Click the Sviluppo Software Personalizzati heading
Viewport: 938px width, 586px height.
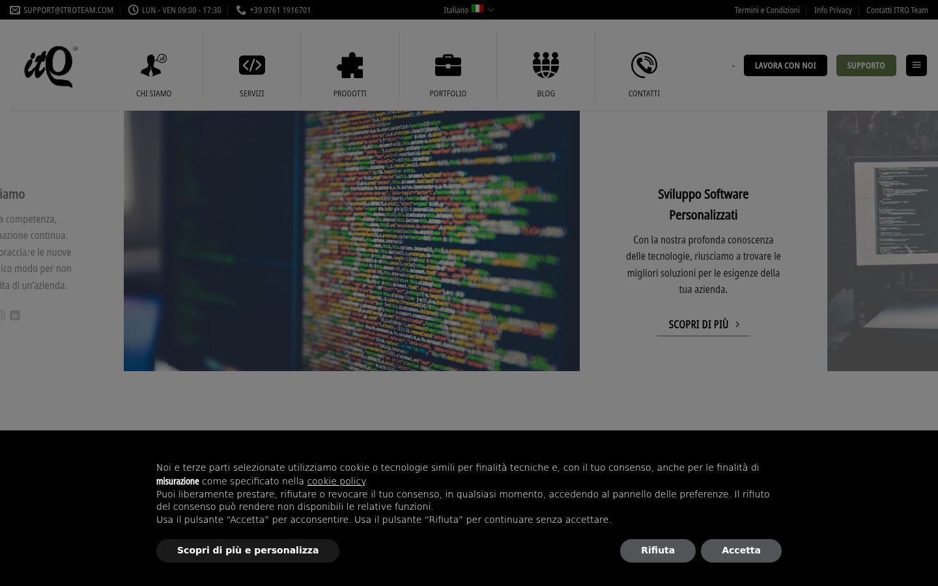coord(703,204)
